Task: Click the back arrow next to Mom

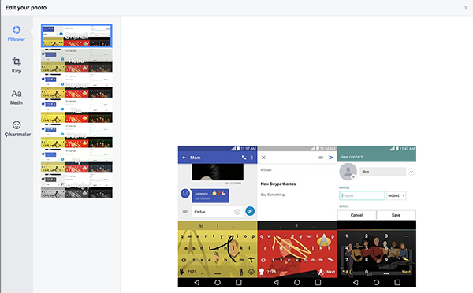Action: [x=184, y=158]
